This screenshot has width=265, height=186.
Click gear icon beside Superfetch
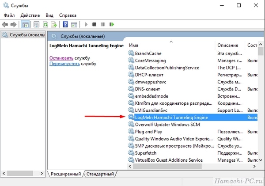tap(131, 153)
